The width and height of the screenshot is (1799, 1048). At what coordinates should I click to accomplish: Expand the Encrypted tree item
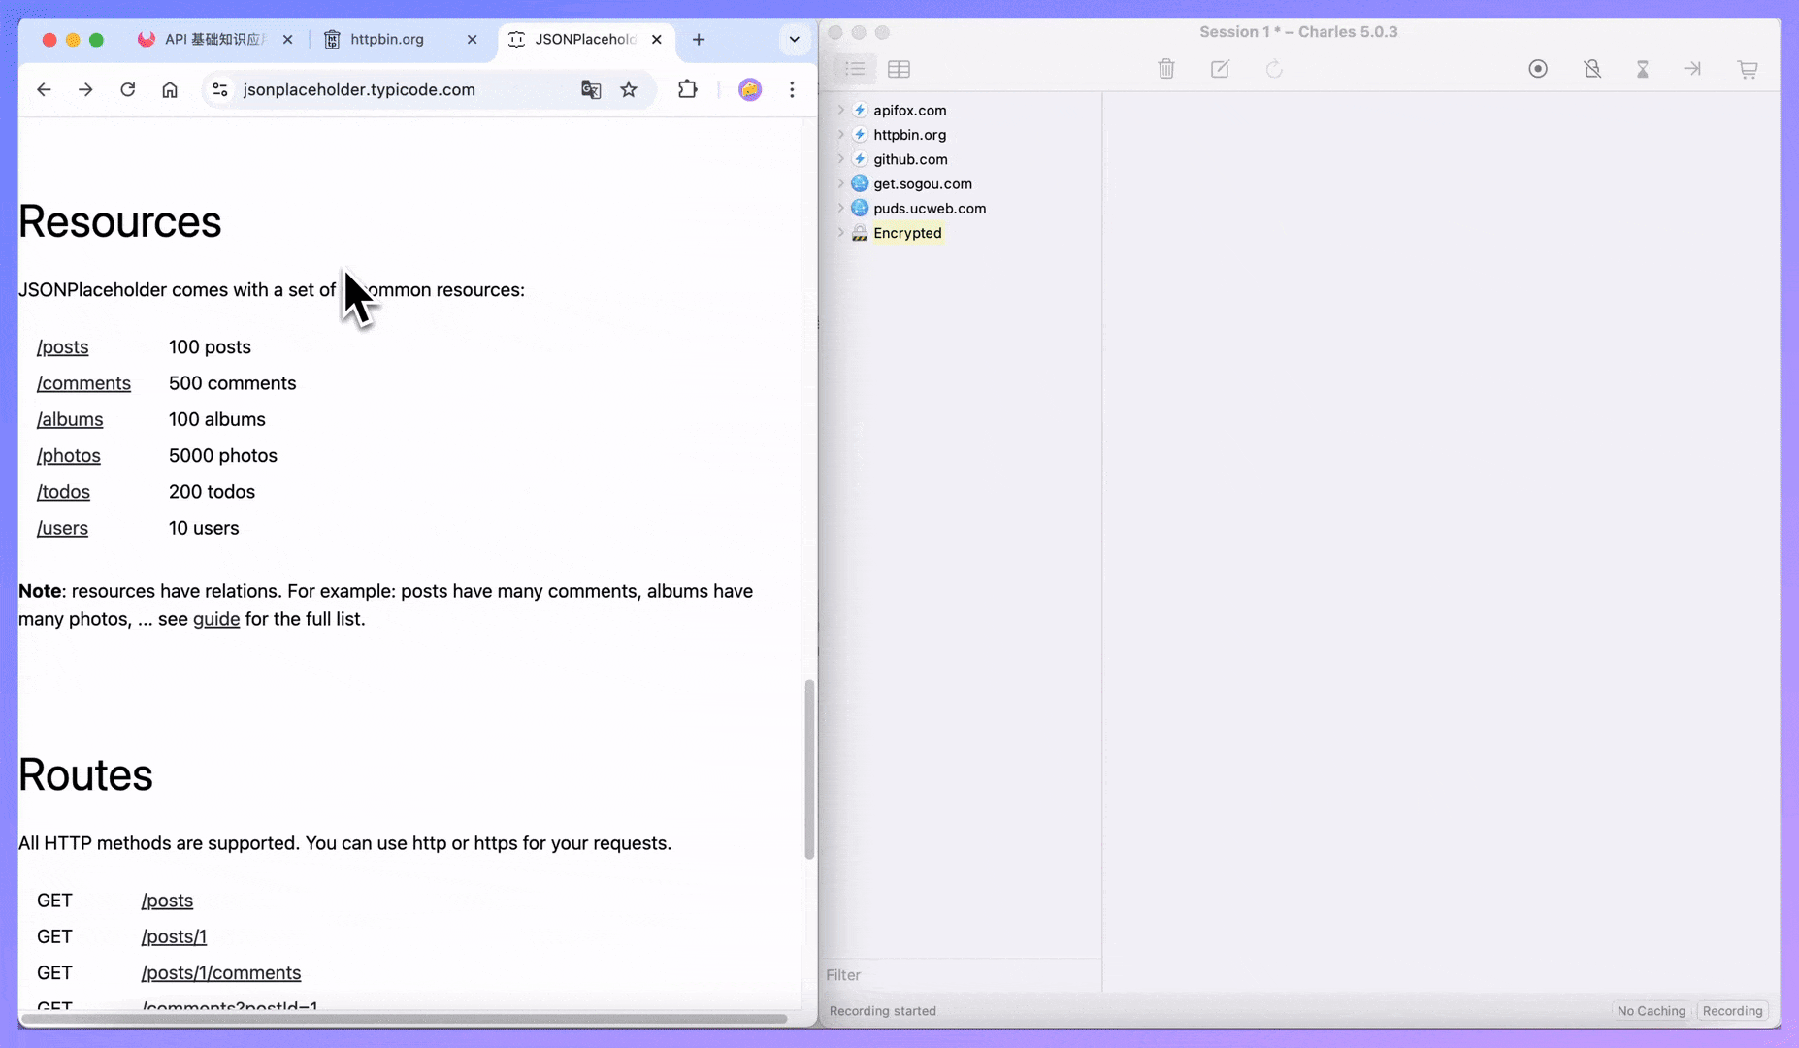point(840,233)
